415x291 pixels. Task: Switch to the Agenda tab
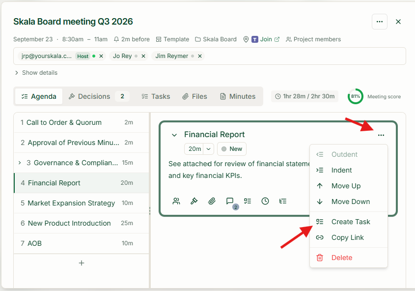[39, 96]
